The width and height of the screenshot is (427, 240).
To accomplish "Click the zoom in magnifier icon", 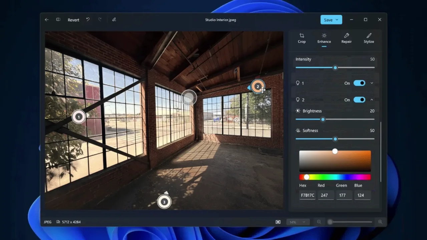I will pyautogui.click(x=380, y=222).
